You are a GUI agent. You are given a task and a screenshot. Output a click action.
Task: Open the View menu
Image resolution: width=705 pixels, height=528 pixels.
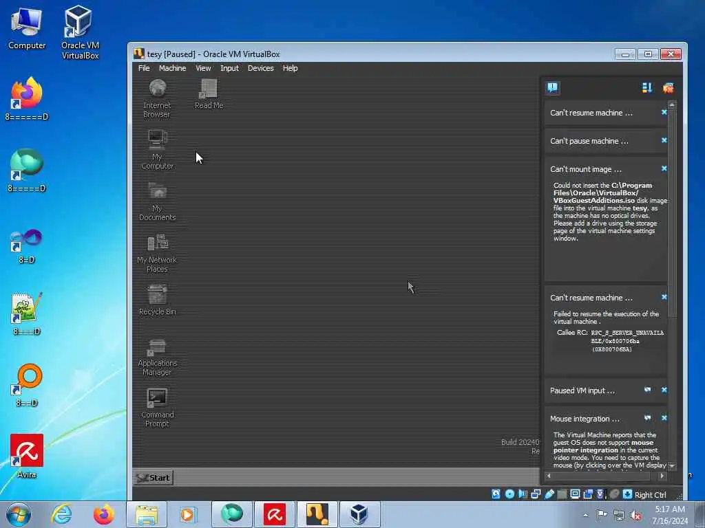[203, 68]
